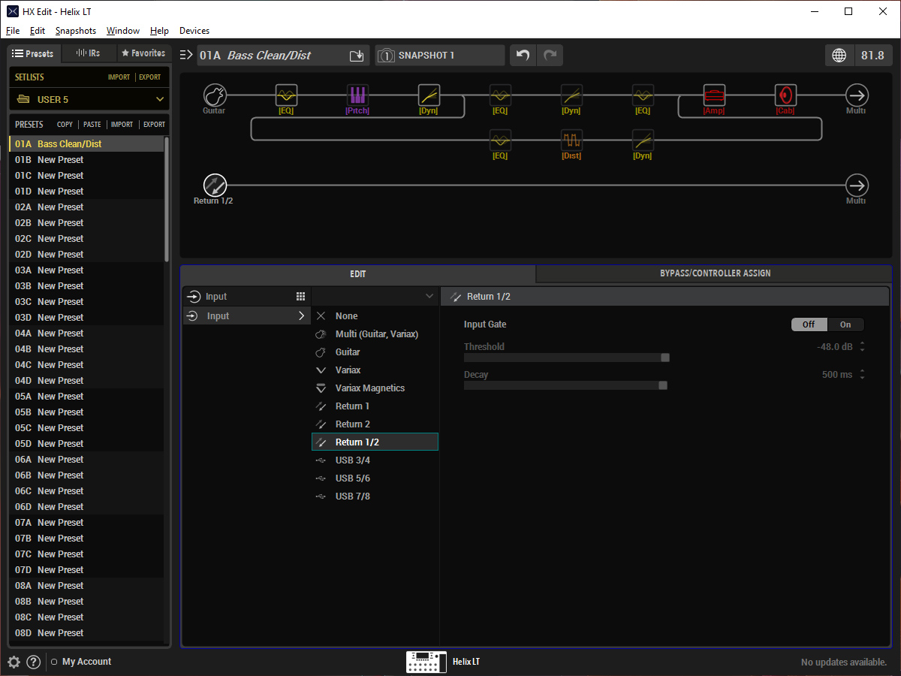Select None input option

click(375, 316)
